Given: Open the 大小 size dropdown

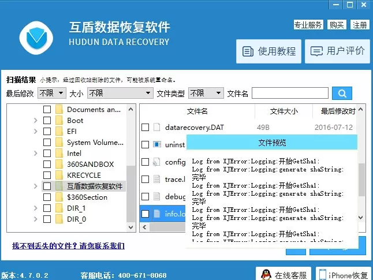Looking at the screenshot, I should click(x=120, y=93).
